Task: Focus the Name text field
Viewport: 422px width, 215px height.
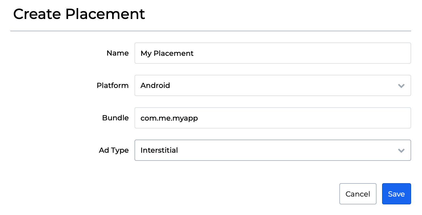Action: click(272, 53)
